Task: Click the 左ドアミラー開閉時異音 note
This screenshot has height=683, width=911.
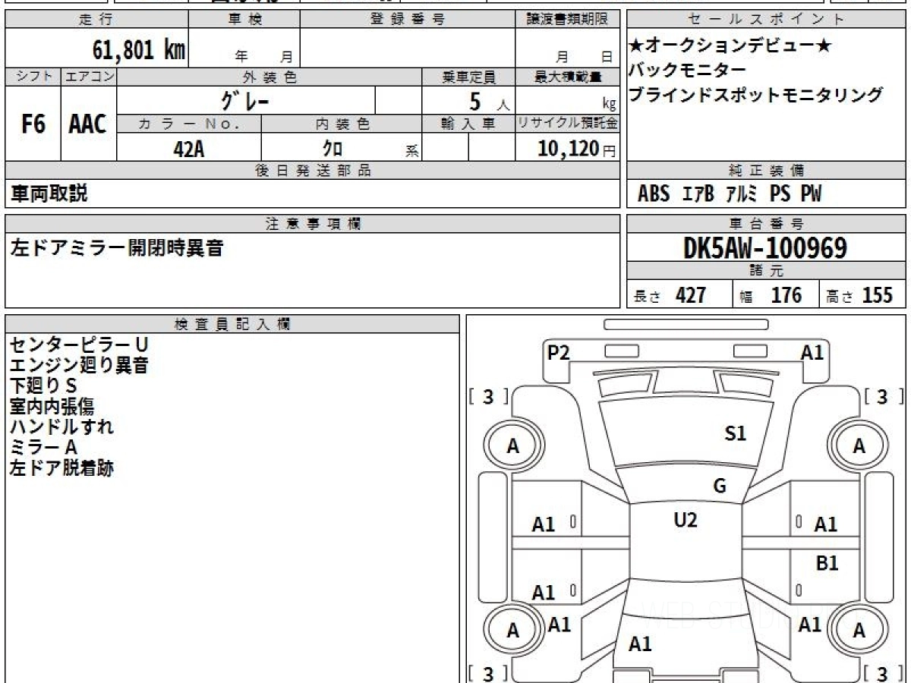Action: point(116,247)
